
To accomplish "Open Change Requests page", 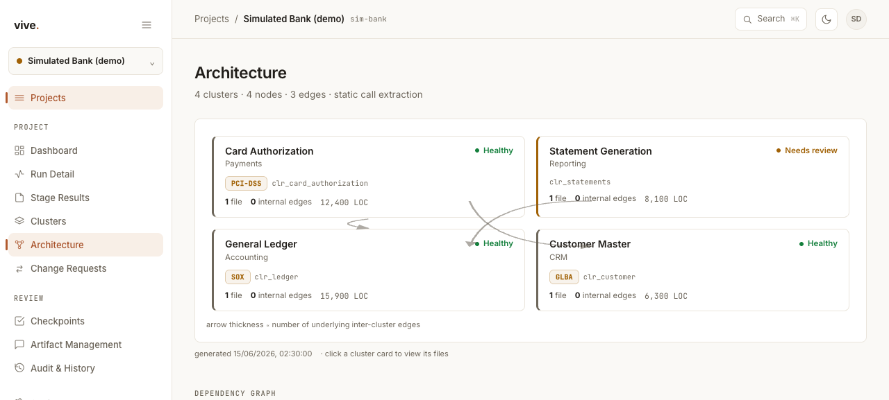I will (85, 268).
